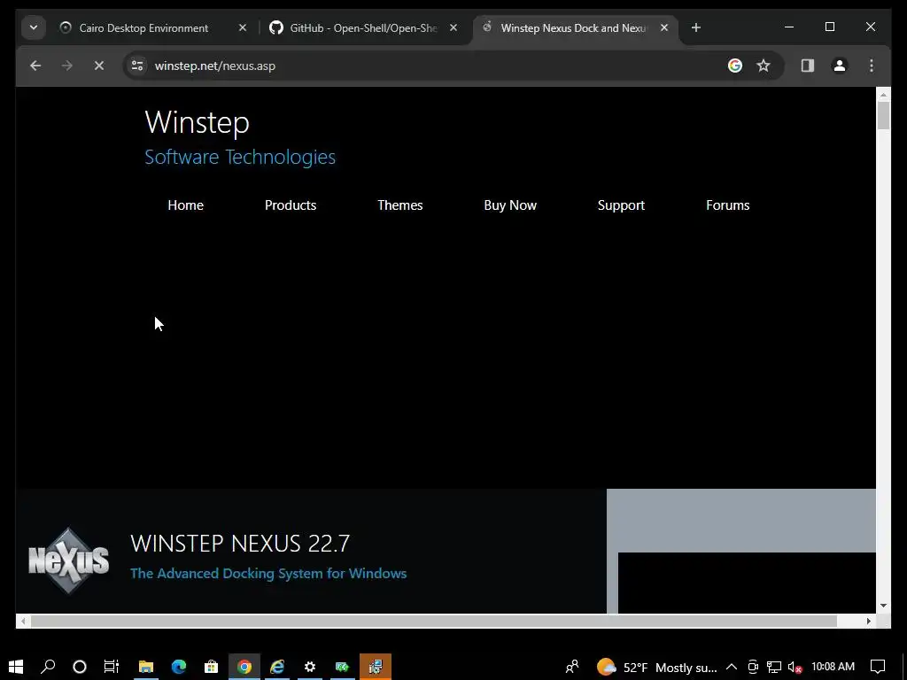
Task: Open a new browser tab
Action: [x=696, y=27]
